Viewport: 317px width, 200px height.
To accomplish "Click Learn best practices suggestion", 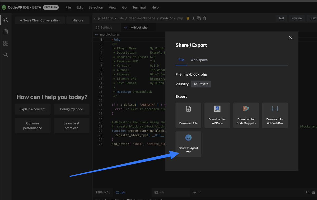I will point(71,125).
